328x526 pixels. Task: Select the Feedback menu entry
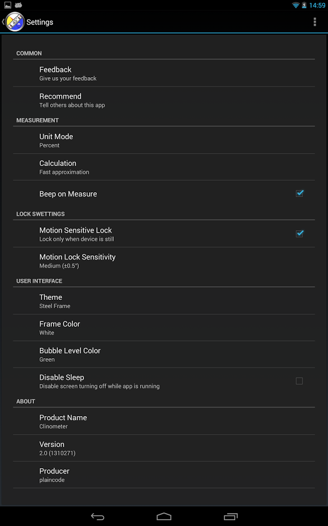click(164, 73)
